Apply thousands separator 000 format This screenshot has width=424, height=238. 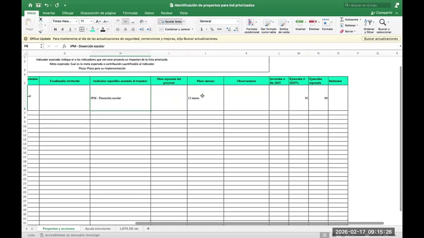coord(219,29)
